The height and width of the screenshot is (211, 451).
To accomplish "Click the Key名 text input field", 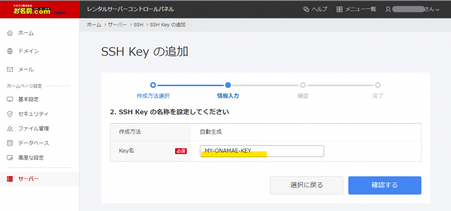I will [x=262, y=151].
